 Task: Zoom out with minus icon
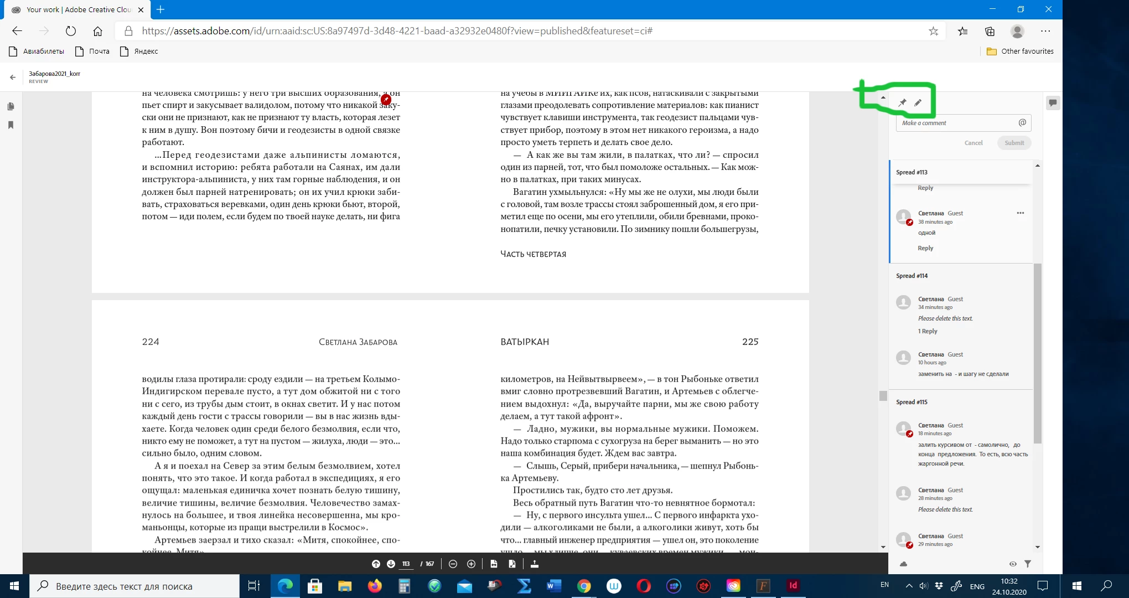pyautogui.click(x=453, y=564)
